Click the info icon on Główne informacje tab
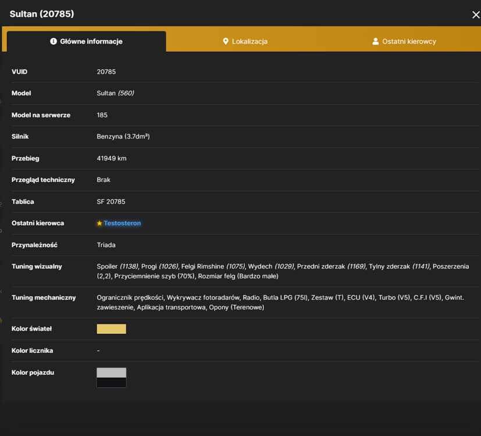 point(54,41)
